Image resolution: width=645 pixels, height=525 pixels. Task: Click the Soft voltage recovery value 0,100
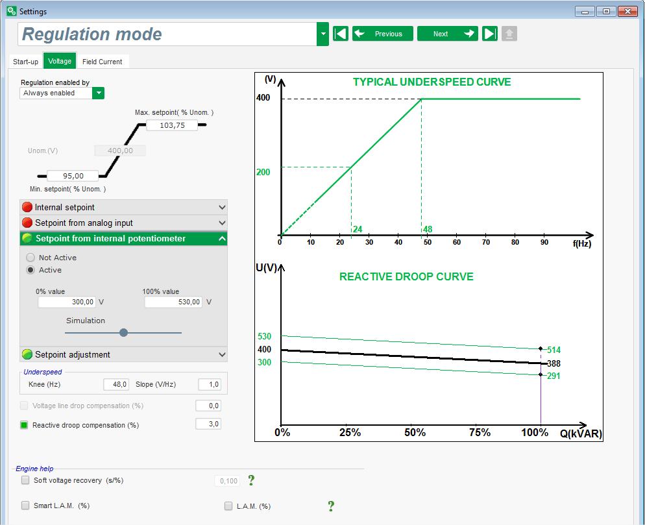228,481
